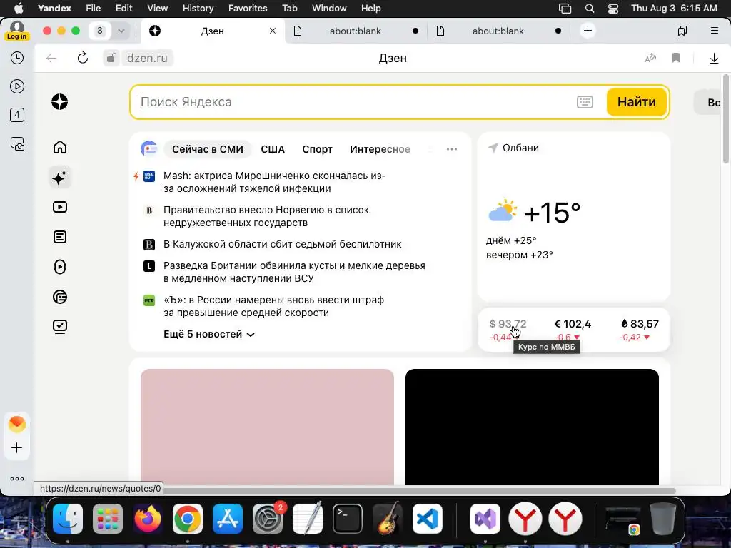This screenshot has width=731, height=548.
Task: Open Разведка Британии news headline
Action: tap(294, 272)
